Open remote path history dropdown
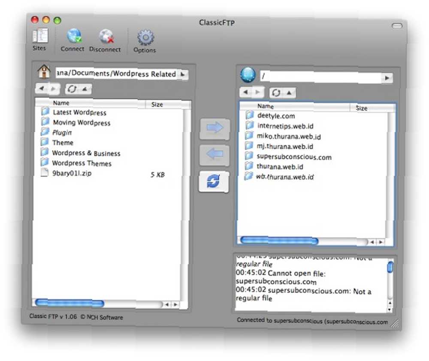This screenshot has width=429, height=361. point(387,78)
